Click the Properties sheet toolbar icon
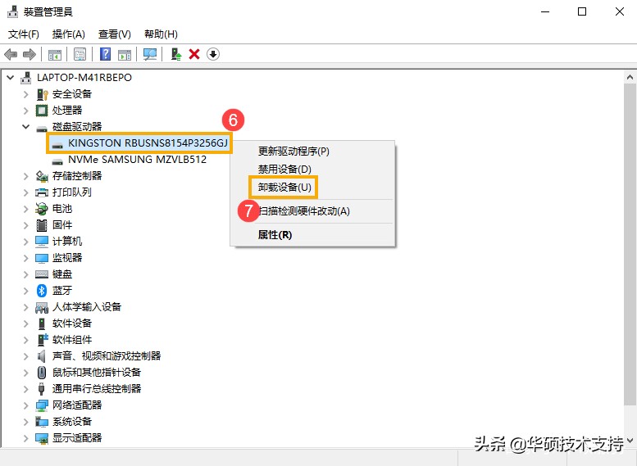Viewport: 637px width, 466px height. (x=80, y=54)
